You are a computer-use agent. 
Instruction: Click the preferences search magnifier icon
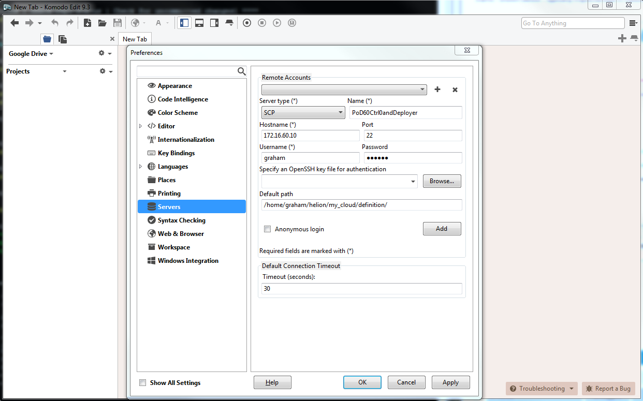[241, 71]
